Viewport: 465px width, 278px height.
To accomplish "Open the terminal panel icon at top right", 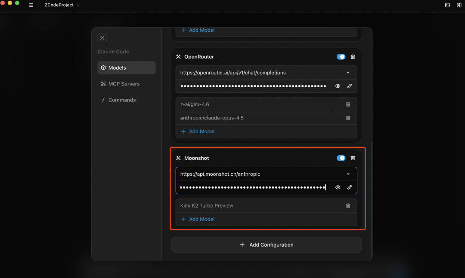I will (447, 5).
